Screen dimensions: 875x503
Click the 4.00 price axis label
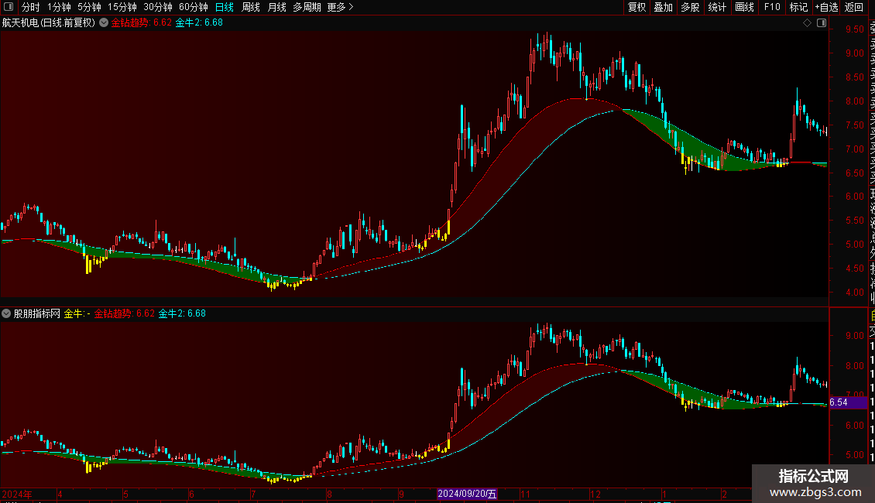(x=854, y=293)
